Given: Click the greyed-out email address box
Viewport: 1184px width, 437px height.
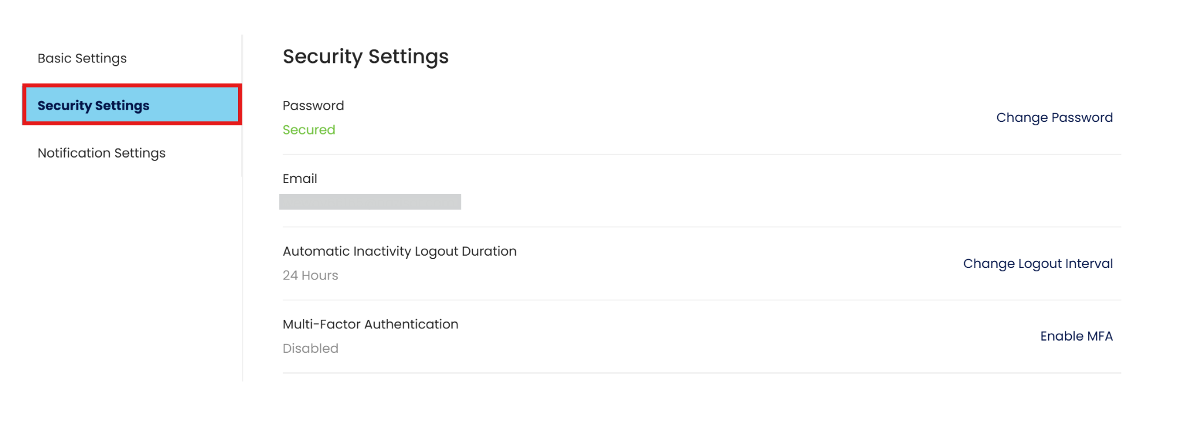Looking at the screenshot, I should 370,202.
